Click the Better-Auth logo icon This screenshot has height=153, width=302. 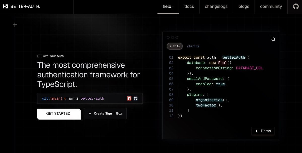tap(6, 6)
